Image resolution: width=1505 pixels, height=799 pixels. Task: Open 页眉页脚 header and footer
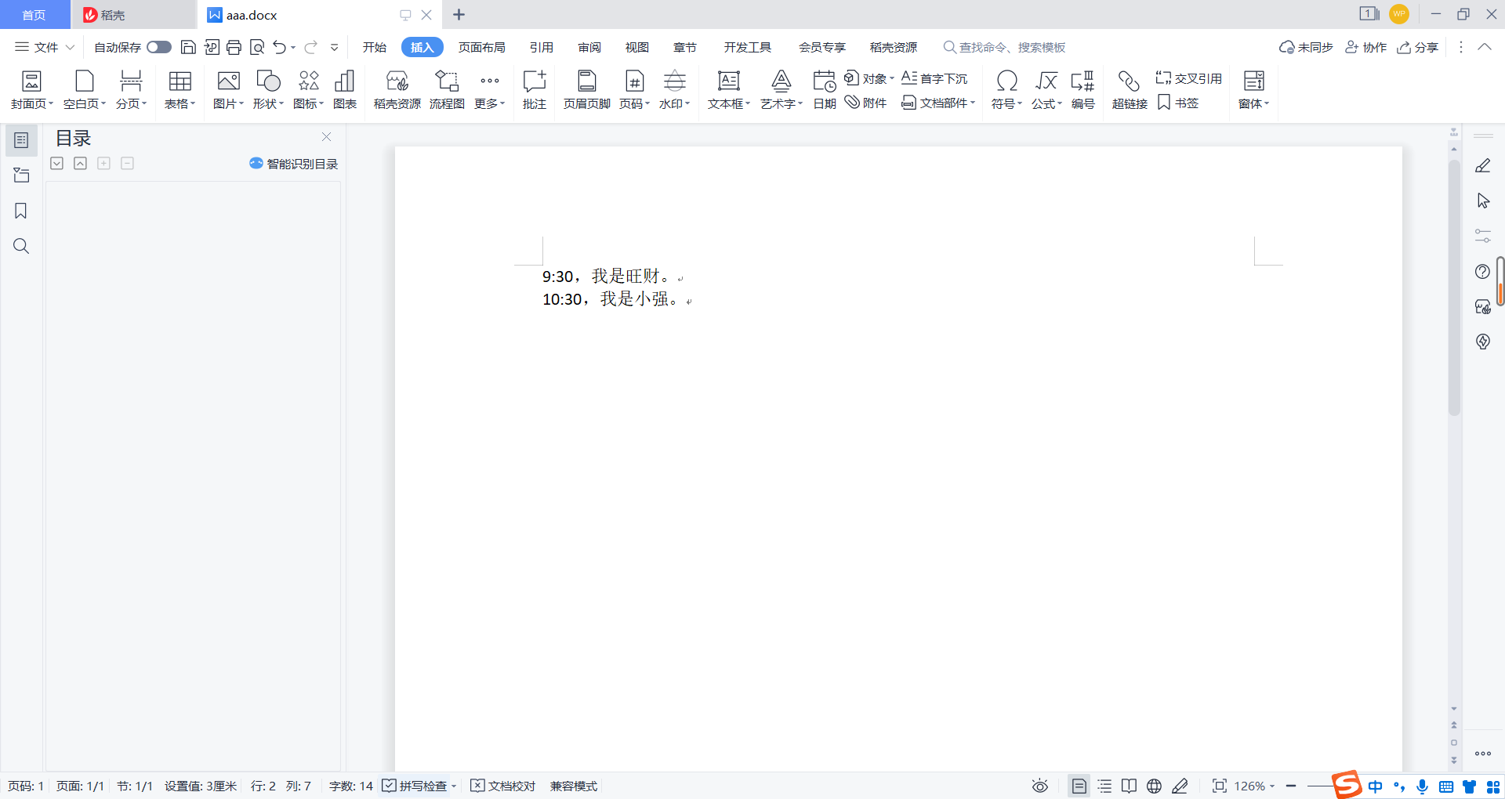[586, 89]
